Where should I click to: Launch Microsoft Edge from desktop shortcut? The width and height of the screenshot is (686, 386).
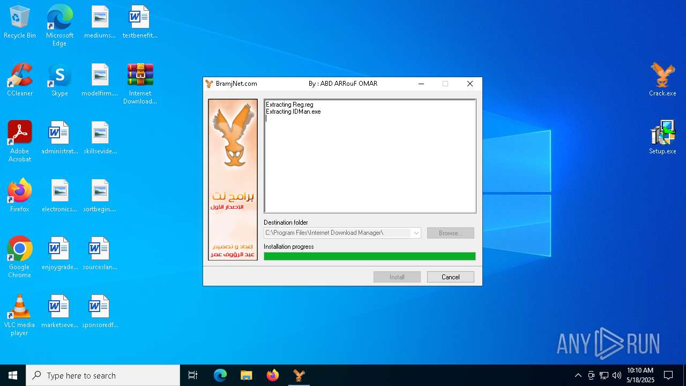(x=59, y=26)
